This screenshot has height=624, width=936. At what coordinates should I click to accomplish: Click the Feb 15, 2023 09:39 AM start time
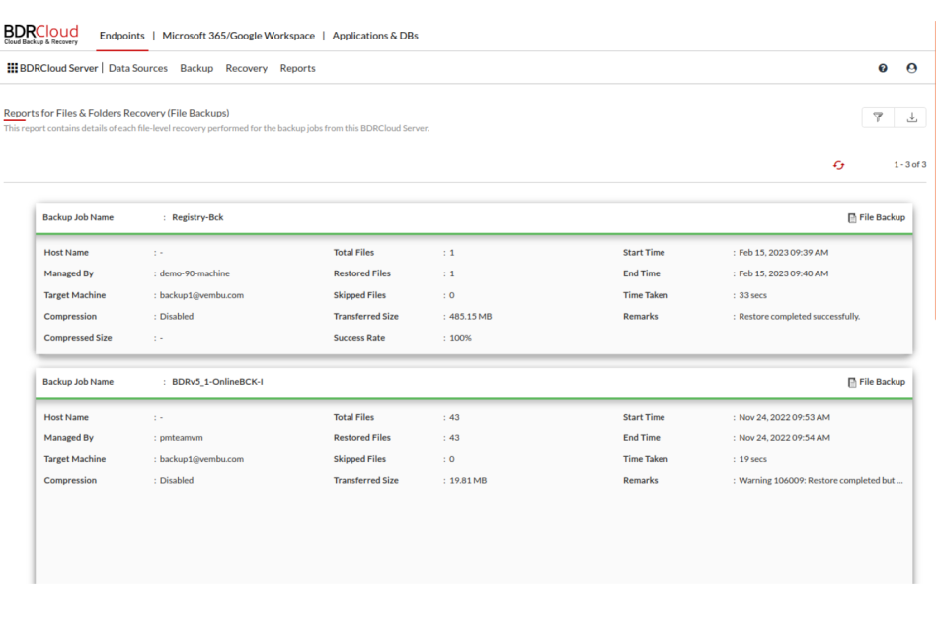783,253
